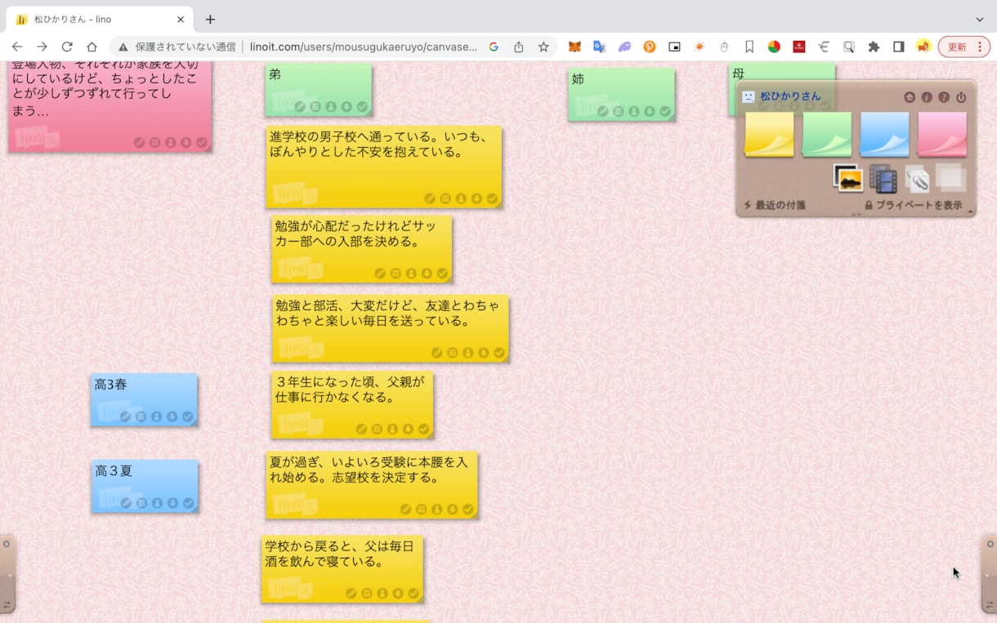Click the calendar icon on the ３年生になった頃 sticky
This screenshot has width=997, height=623.
pyautogui.click(x=377, y=429)
